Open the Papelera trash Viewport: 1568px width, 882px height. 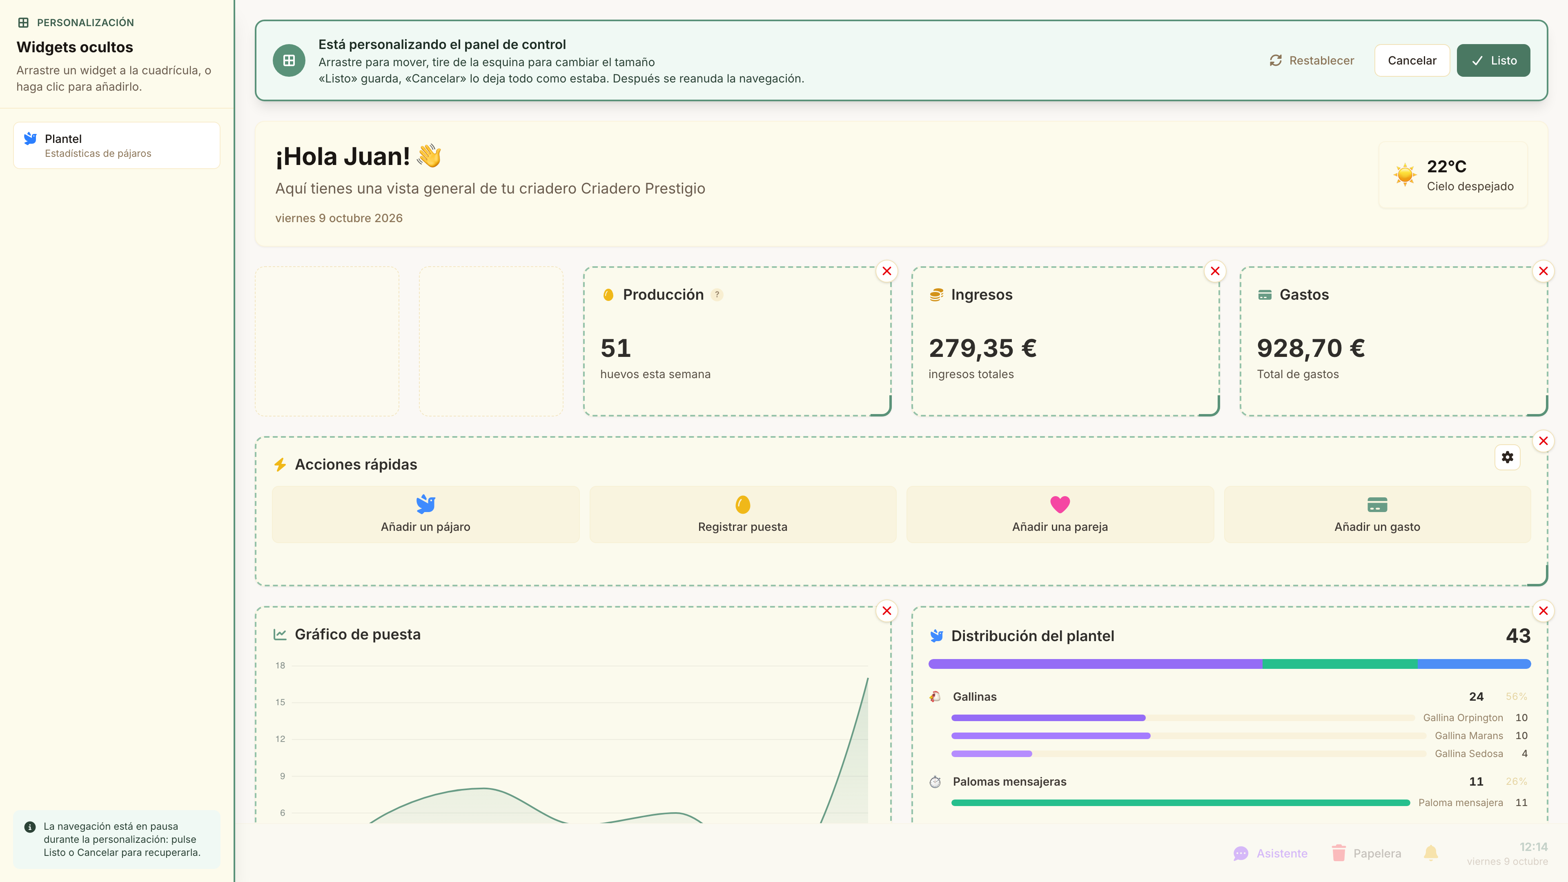[1366, 853]
